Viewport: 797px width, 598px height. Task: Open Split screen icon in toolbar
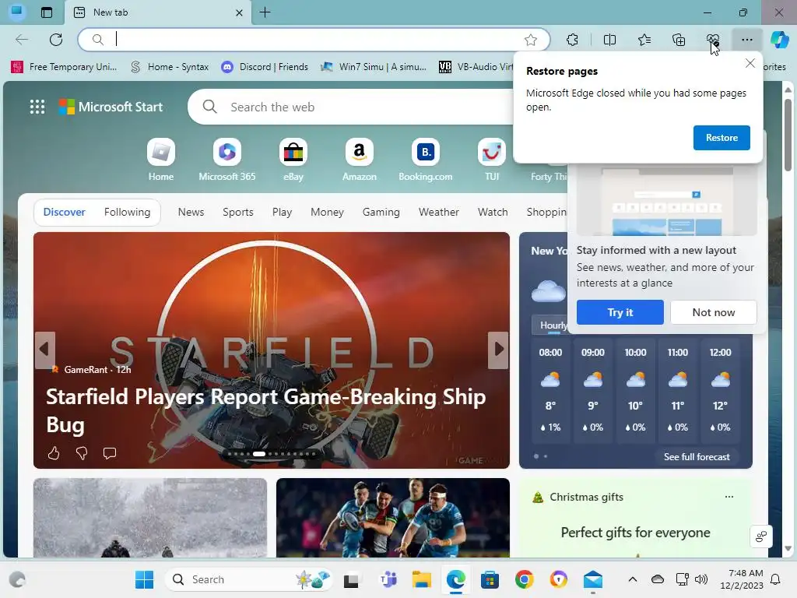609,40
